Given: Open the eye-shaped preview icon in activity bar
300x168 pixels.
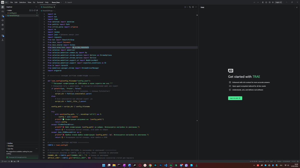Looking at the screenshot, I should pos(2,20).
